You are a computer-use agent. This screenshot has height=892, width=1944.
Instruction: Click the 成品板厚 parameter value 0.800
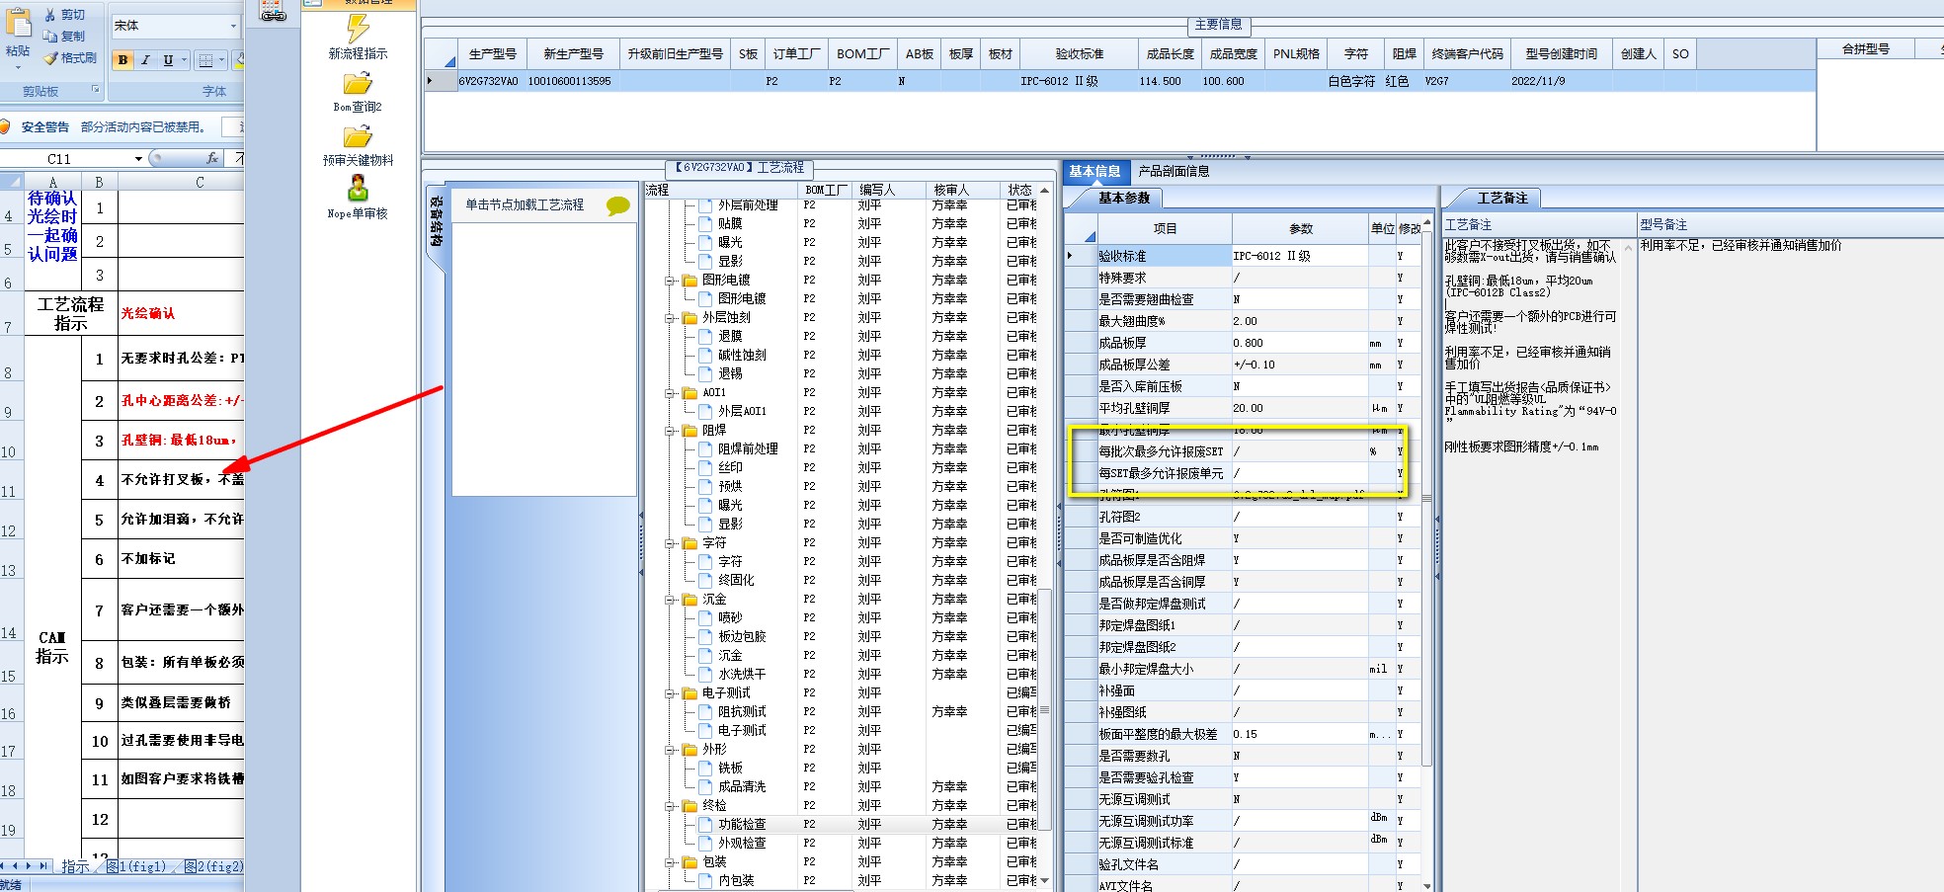coord(1300,344)
